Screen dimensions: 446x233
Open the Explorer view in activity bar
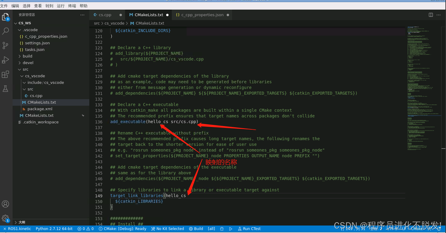(5, 17)
